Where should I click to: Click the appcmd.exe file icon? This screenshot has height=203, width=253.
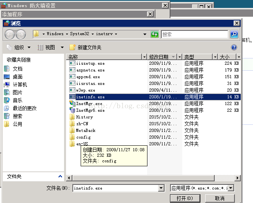72,77
